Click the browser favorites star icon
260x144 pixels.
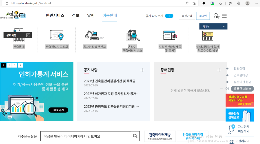pos(194,3)
